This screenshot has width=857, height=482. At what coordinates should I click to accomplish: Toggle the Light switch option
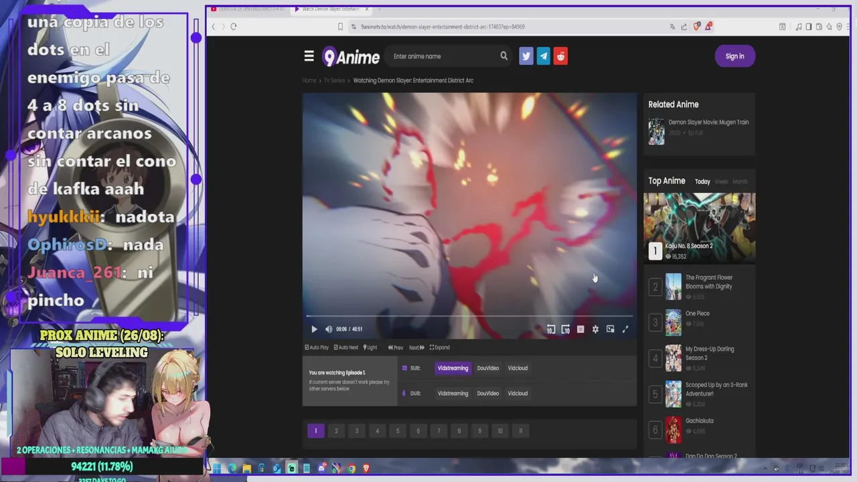(x=370, y=347)
